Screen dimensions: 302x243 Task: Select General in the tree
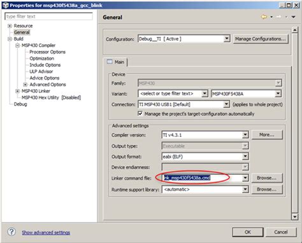22,32
